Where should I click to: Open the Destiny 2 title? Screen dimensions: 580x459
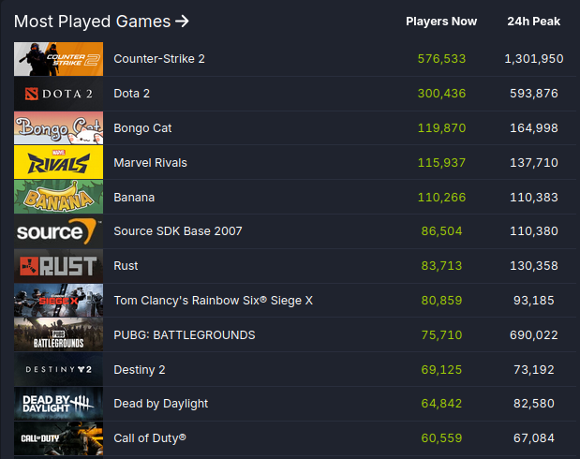pos(140,369)
